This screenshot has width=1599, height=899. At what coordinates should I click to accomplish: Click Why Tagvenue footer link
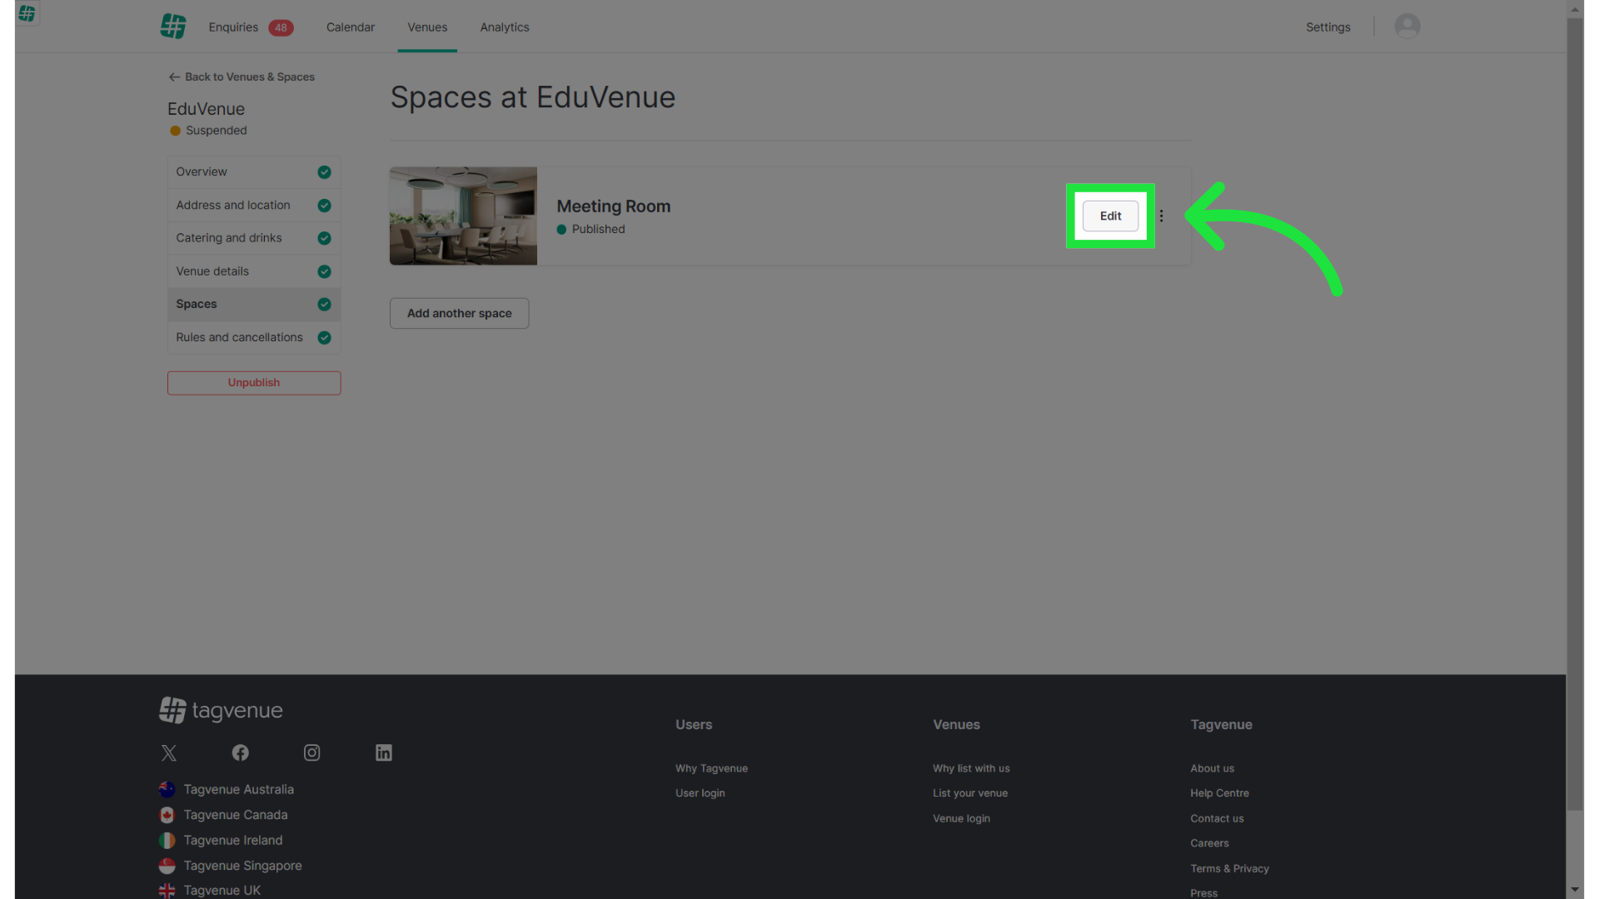pos(711,768)
